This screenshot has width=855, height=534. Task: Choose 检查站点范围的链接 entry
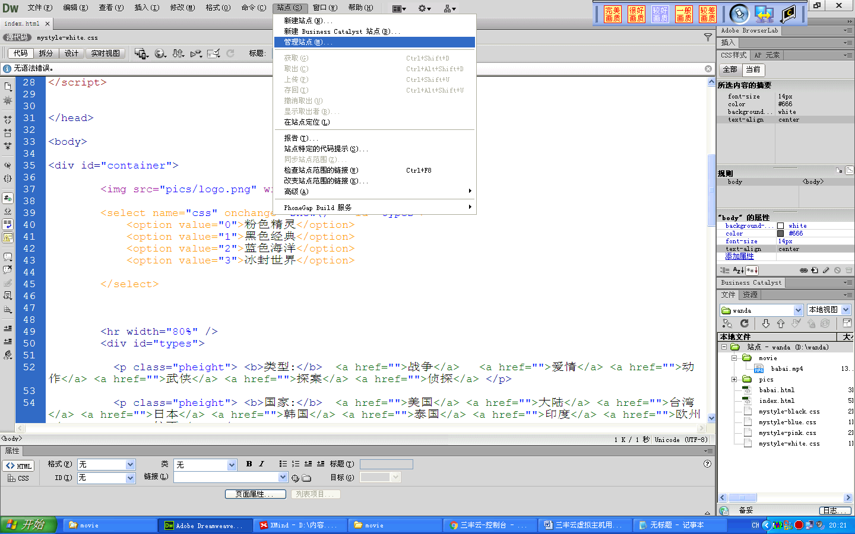[375, 170]
